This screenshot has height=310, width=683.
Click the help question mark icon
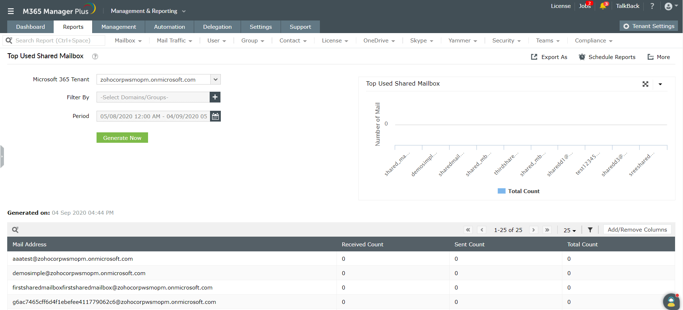[x=652, y=6]
